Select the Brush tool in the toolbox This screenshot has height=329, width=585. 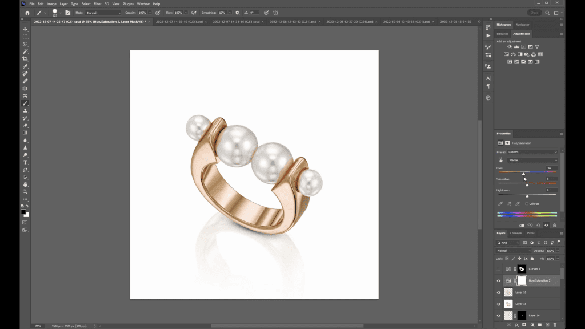pyautogui.click(x=25, y=103)
